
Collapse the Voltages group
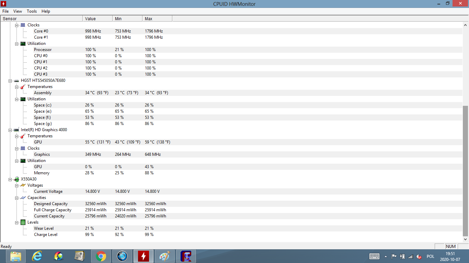click(17, 186)
